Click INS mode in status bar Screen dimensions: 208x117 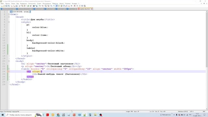tap(204, 111)
